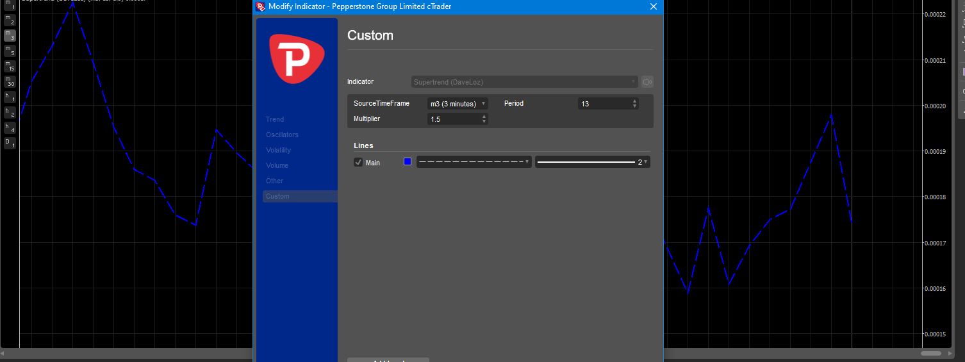Select the m5 timeframe button

(10, 51)
